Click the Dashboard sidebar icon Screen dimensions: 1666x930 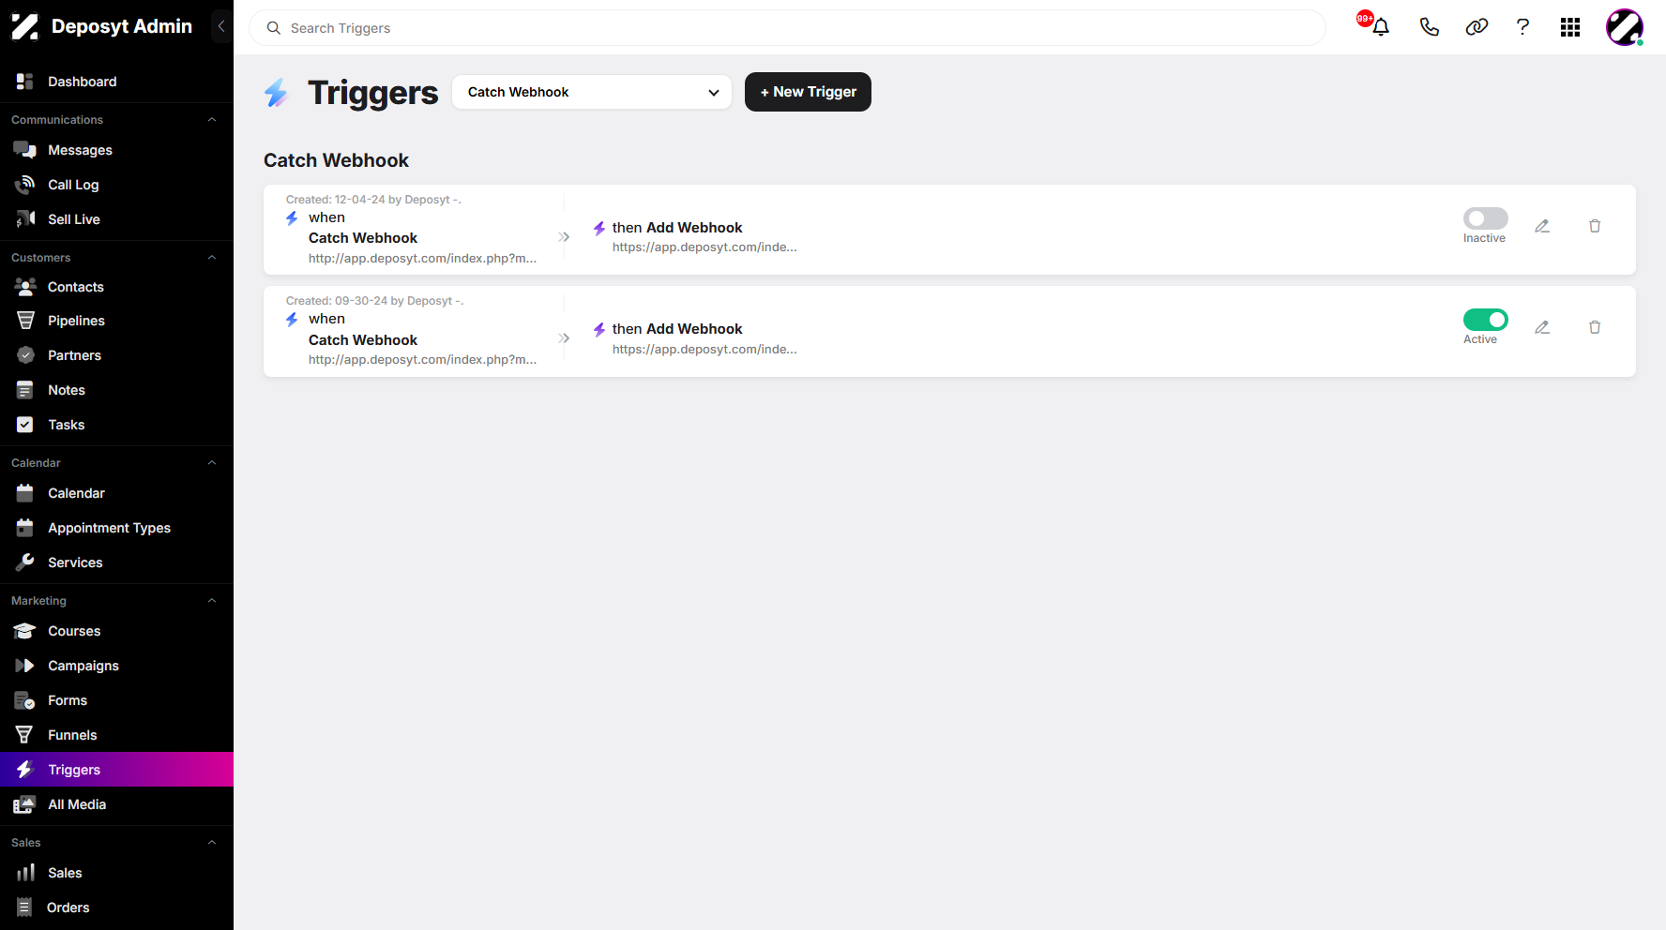[25, 82]
